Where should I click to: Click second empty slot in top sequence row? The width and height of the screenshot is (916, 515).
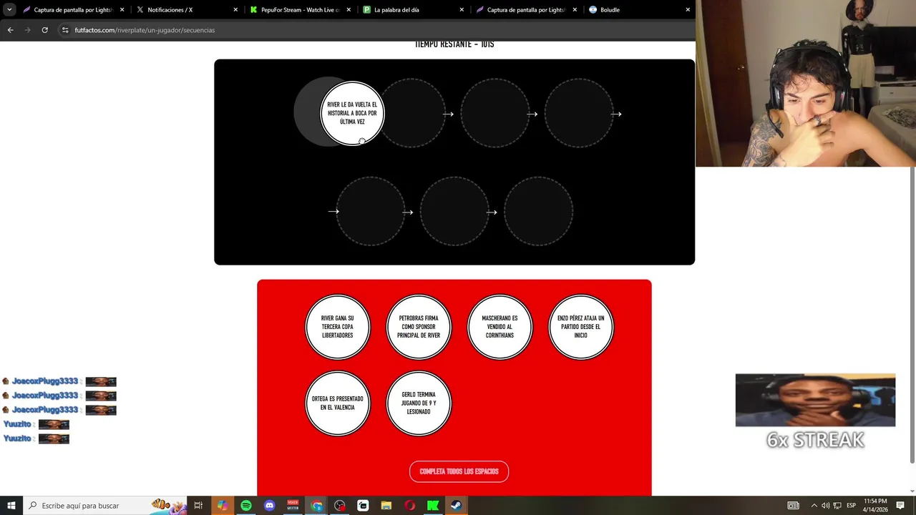[411, 114]
